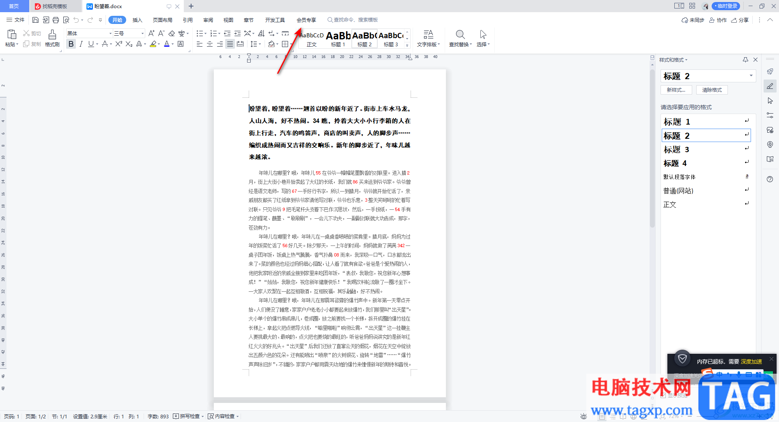Click the Print icon in quick toolbar

(56, 20)
